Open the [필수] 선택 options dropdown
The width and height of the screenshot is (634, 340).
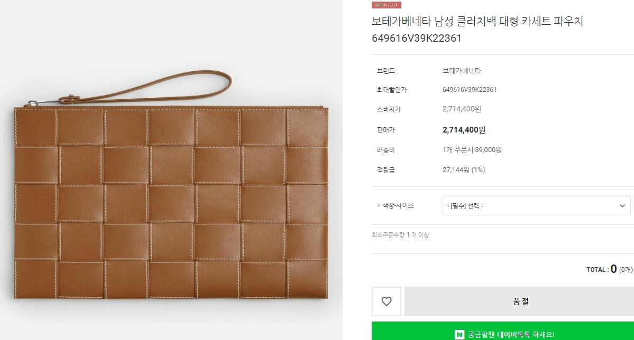[x=529, y=206]
